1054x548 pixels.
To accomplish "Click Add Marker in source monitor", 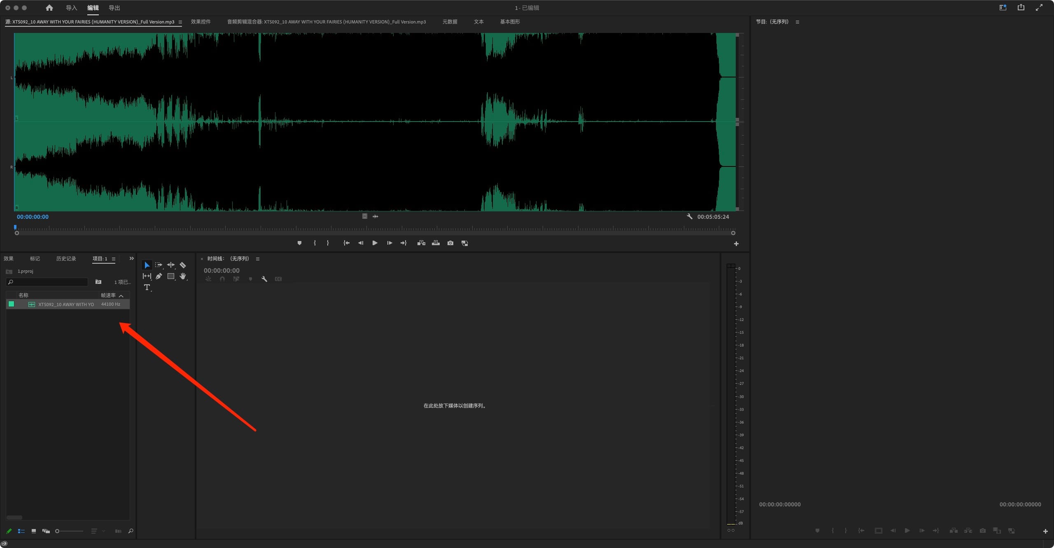I will coord(299,243).
